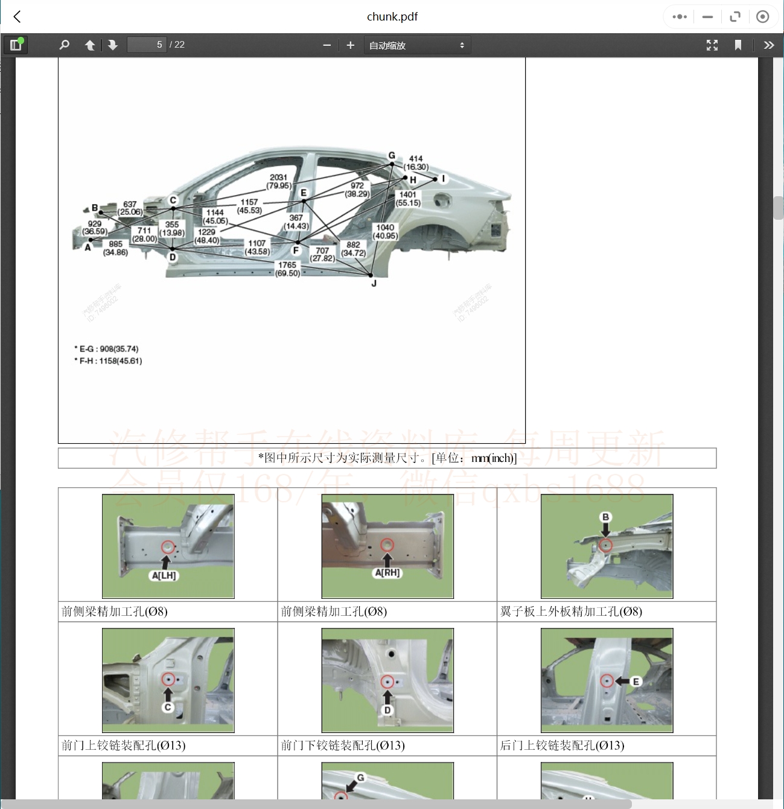Go to the next page
The width and height of the screenshot is (784, 809).
coord(113,45)
